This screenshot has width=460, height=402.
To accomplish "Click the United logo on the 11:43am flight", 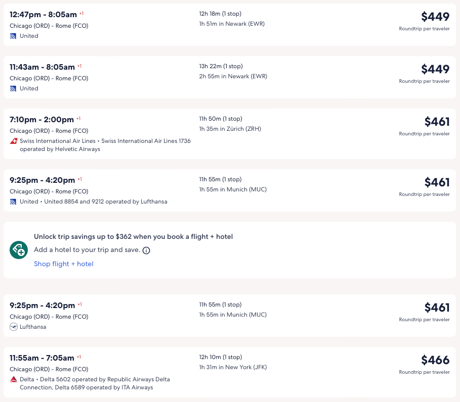I will click(13, 88).
